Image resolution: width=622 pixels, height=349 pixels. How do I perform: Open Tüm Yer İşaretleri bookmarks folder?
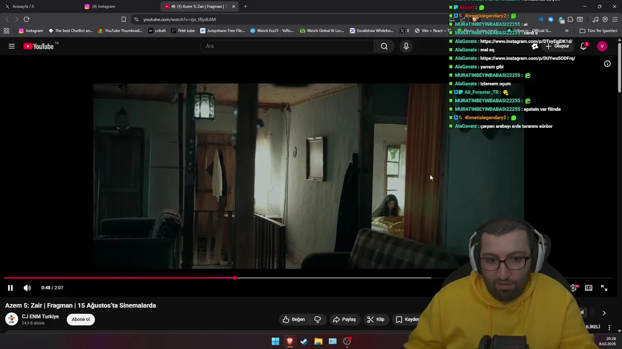coord(598,31)
